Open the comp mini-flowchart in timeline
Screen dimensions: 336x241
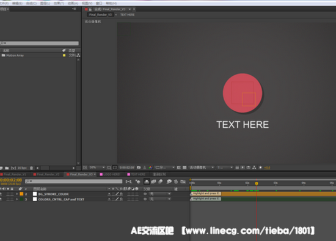(x=128, y=182)
